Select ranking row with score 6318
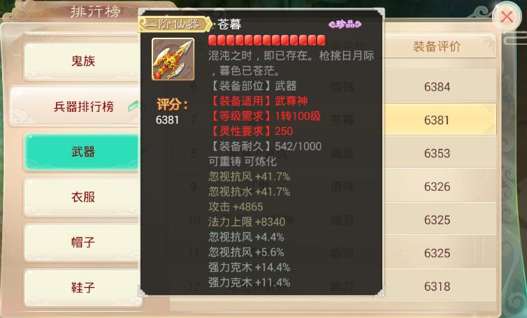Viewport: 527px width, 318px height. (x=440, y=287)
